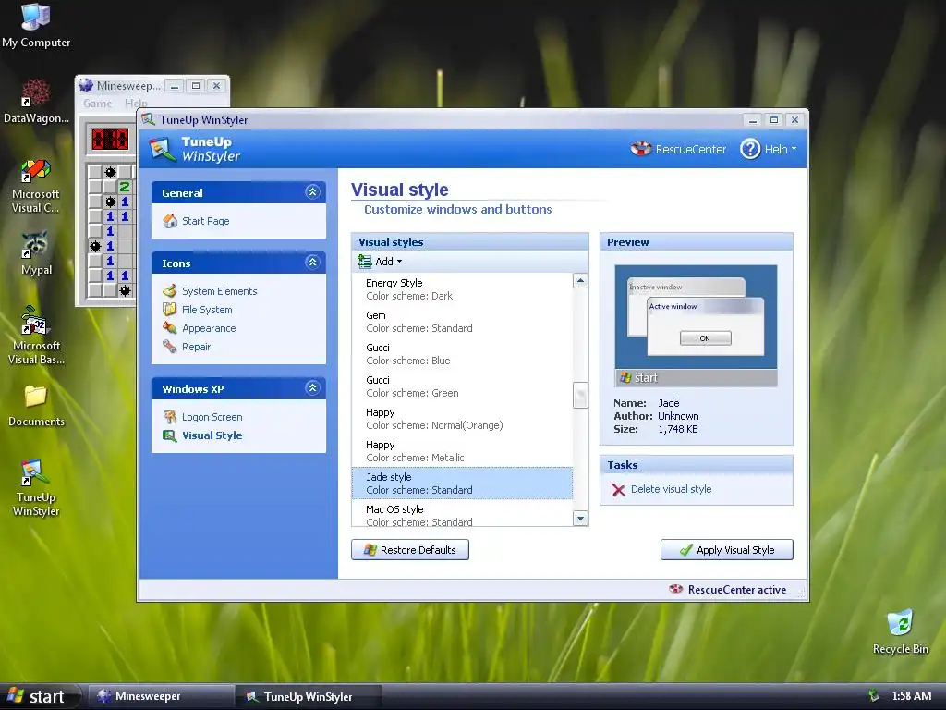946x710 pixels.
Task: Click the status bar RescueCenter icon
Action: (676, 589)
